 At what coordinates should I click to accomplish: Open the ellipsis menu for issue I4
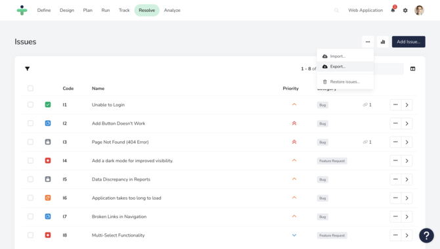click(395, 160)
